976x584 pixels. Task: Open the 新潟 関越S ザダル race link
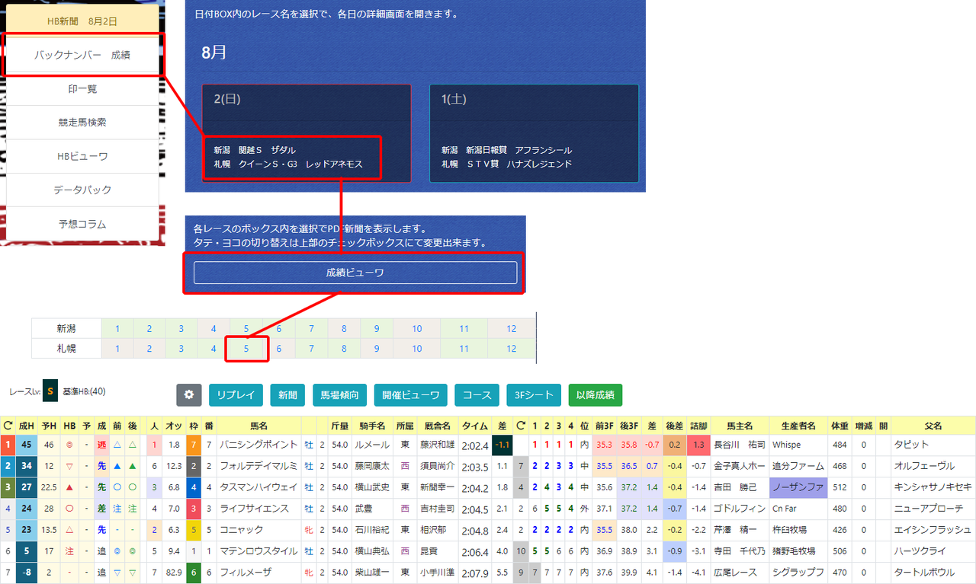click(x=254, y=150)
